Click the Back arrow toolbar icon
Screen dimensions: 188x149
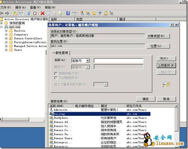pos(2,13)
